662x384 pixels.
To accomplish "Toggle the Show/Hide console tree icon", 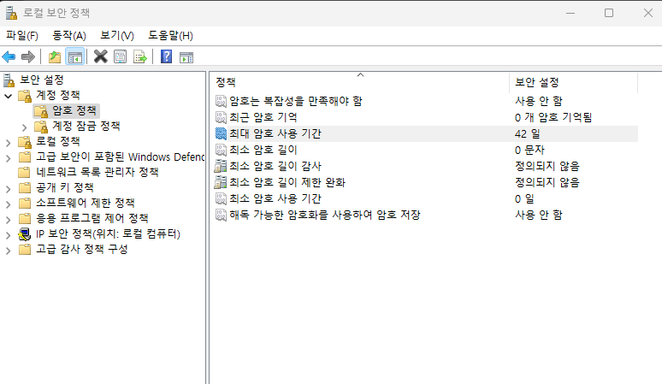I will click(x=74, y=56).
